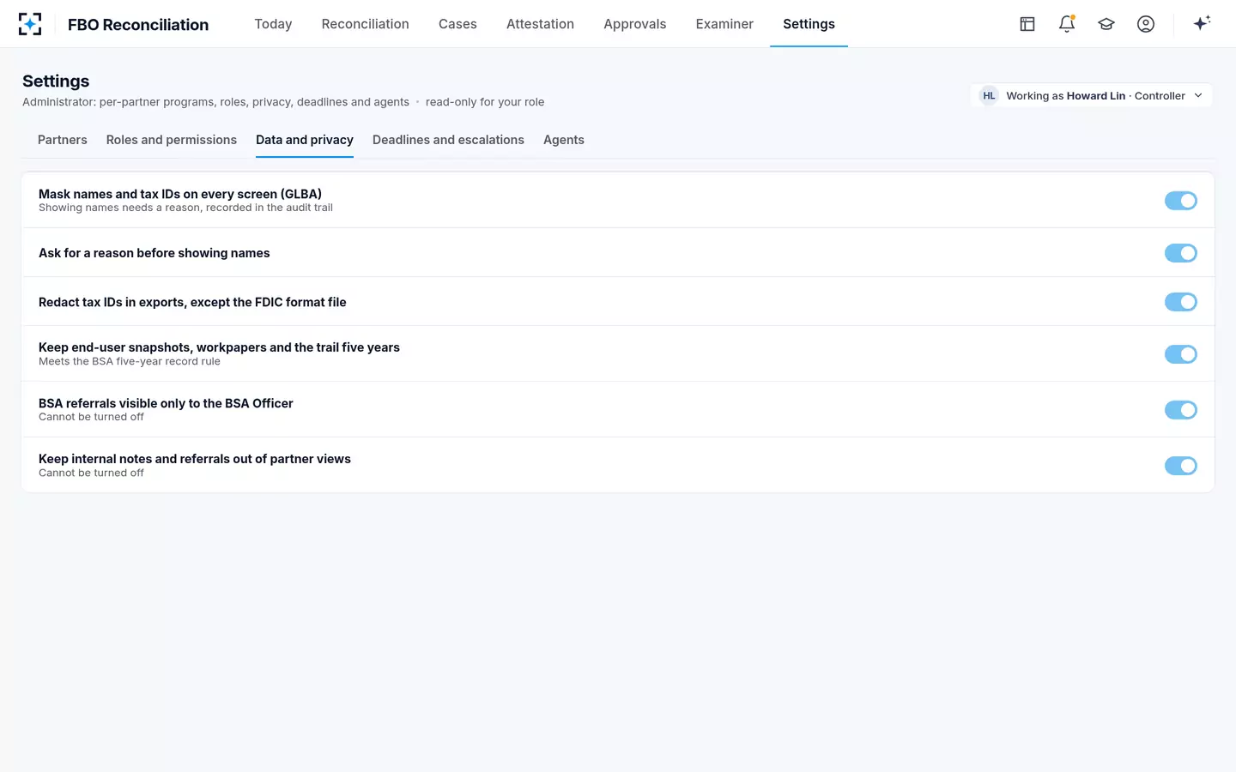Click 'BSA referrals visible only to the BSA Officer' label
The image size is (1236, 772).
click(x=166, y=403)
